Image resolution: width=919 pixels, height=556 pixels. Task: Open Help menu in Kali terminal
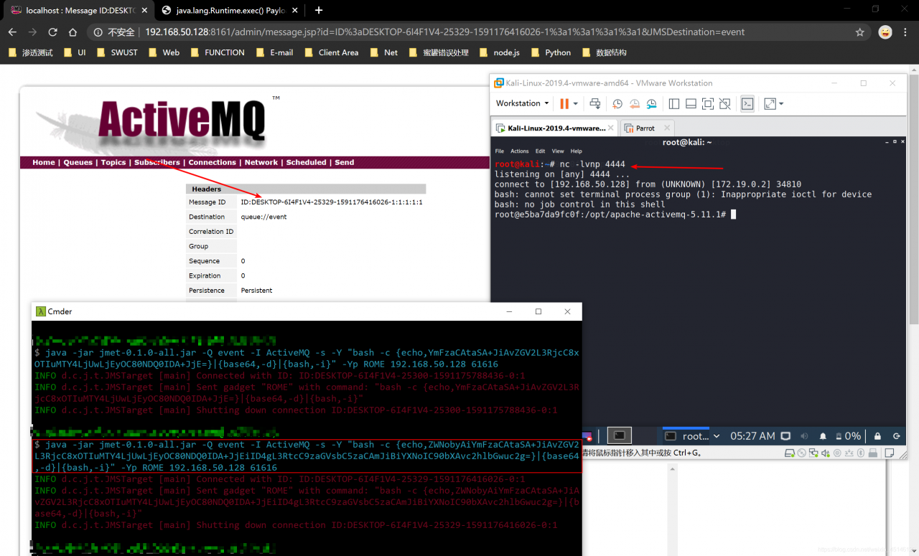tap(577, 151)
